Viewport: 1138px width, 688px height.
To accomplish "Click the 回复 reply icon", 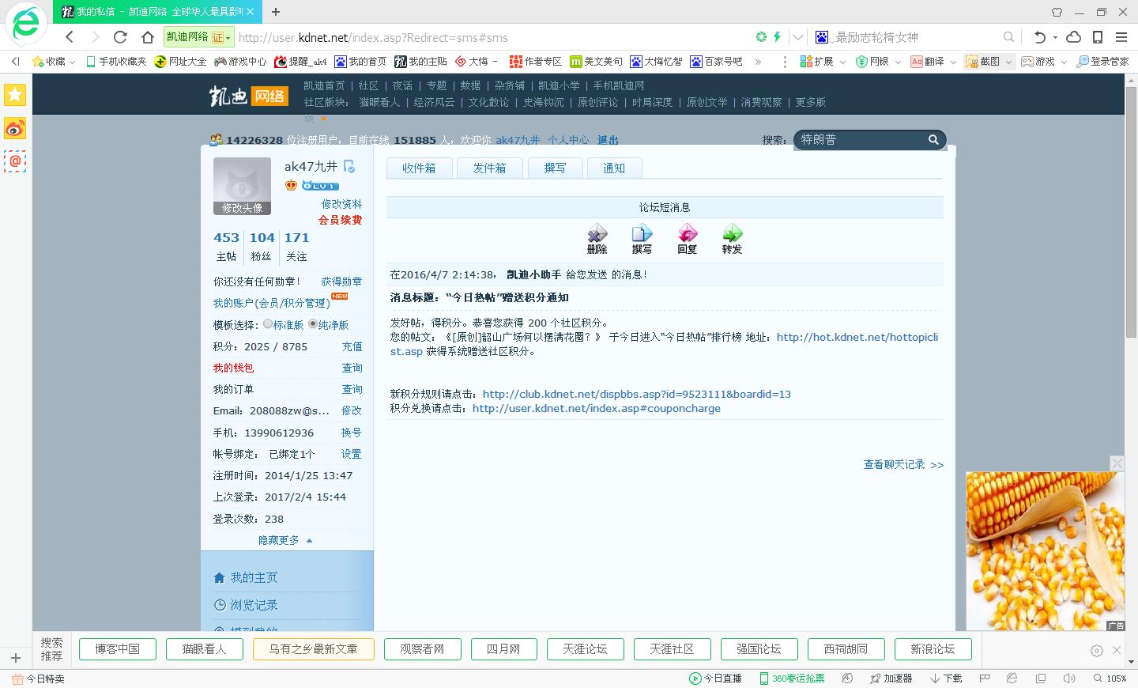I will [x=687, y=239].
